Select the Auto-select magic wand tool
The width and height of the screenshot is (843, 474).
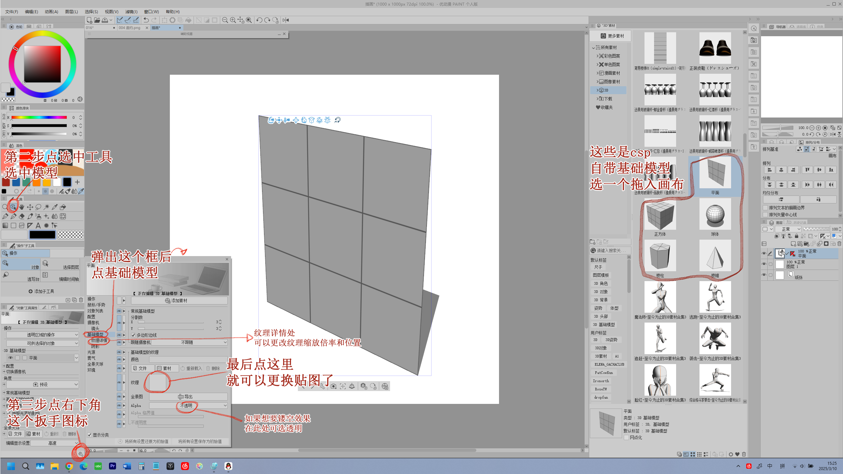pyautogui.click(x=46, y=207)
